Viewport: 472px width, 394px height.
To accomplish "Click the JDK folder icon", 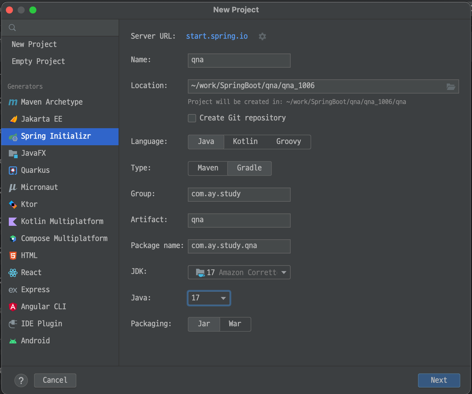I will (200, 273).
